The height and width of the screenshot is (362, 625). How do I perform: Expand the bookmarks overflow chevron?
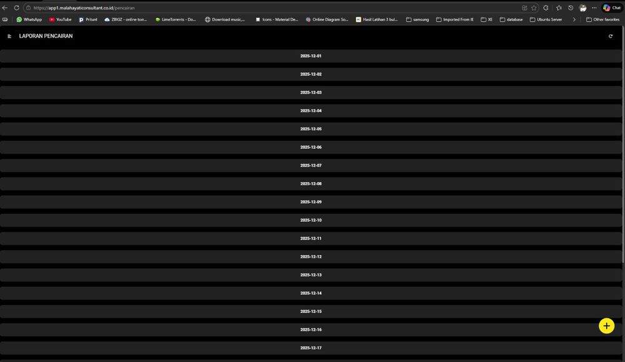[574, 19]
